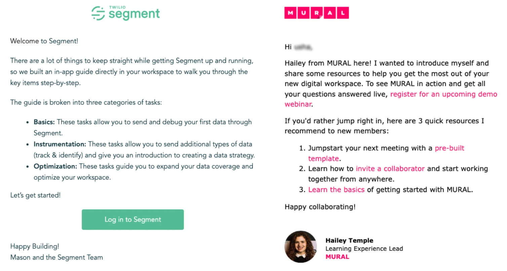Image resolution: width=507 pixels, height=271 pixels.
Task: Click Hailey Temple's profile photo
Action: (301, 246)
